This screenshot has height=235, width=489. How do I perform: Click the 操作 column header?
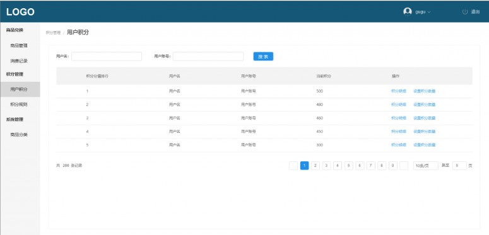tap(396, 76)
